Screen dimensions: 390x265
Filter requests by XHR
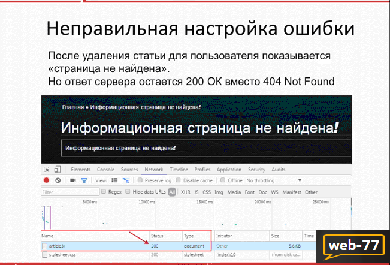pyautogui.click(x=186, y=192)
